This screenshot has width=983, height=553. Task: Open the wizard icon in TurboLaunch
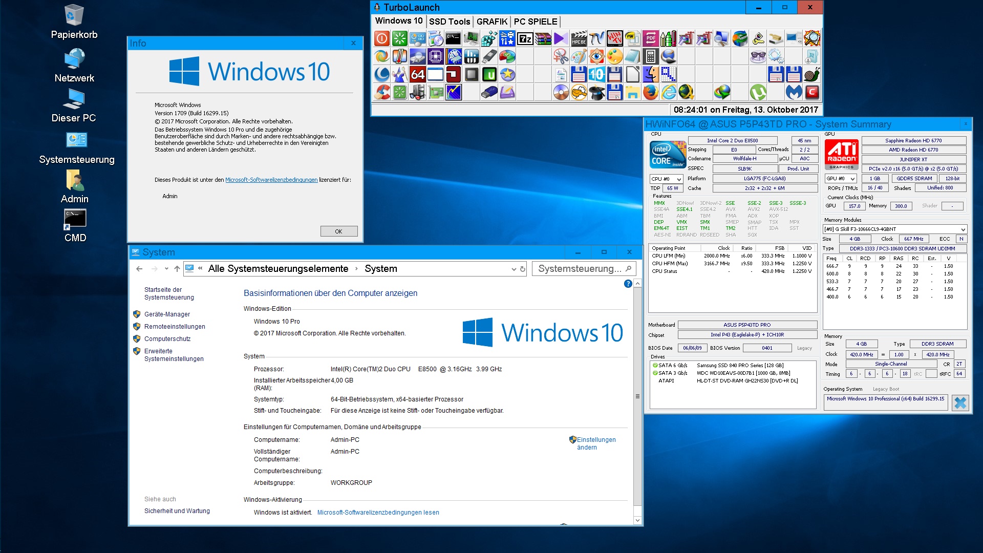point(400,74)
